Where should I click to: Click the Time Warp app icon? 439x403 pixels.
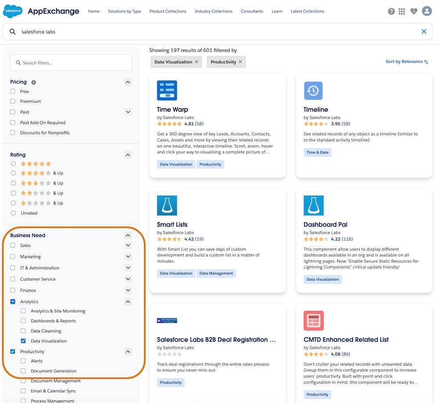tap(167, 90)
